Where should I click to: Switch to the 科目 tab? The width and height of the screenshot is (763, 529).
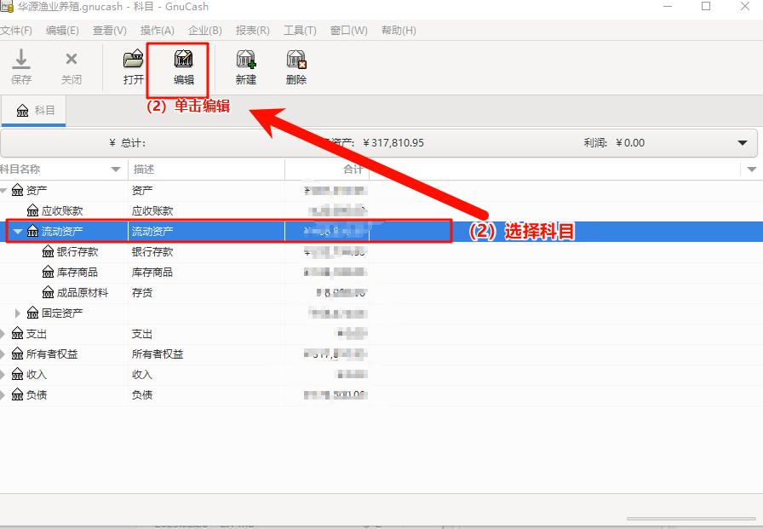pos(33,111)
